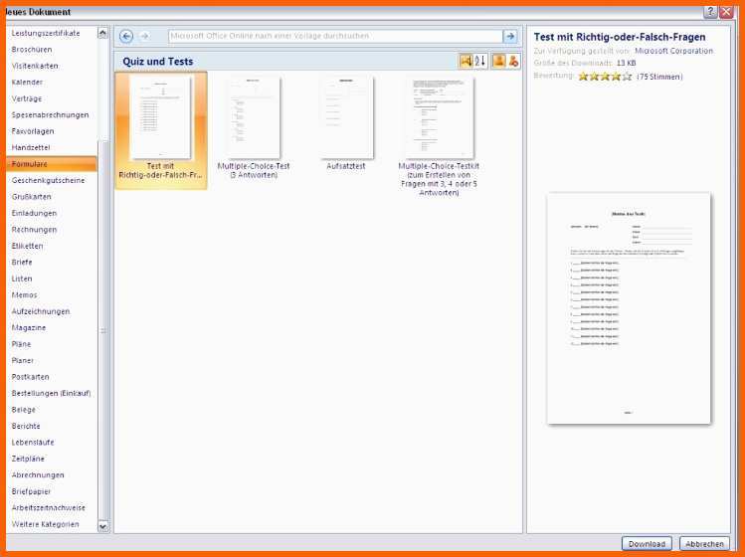This screenshot has height=557, width=745.
Task: Start search with the blue arrow button
Action: coord(510,36)
